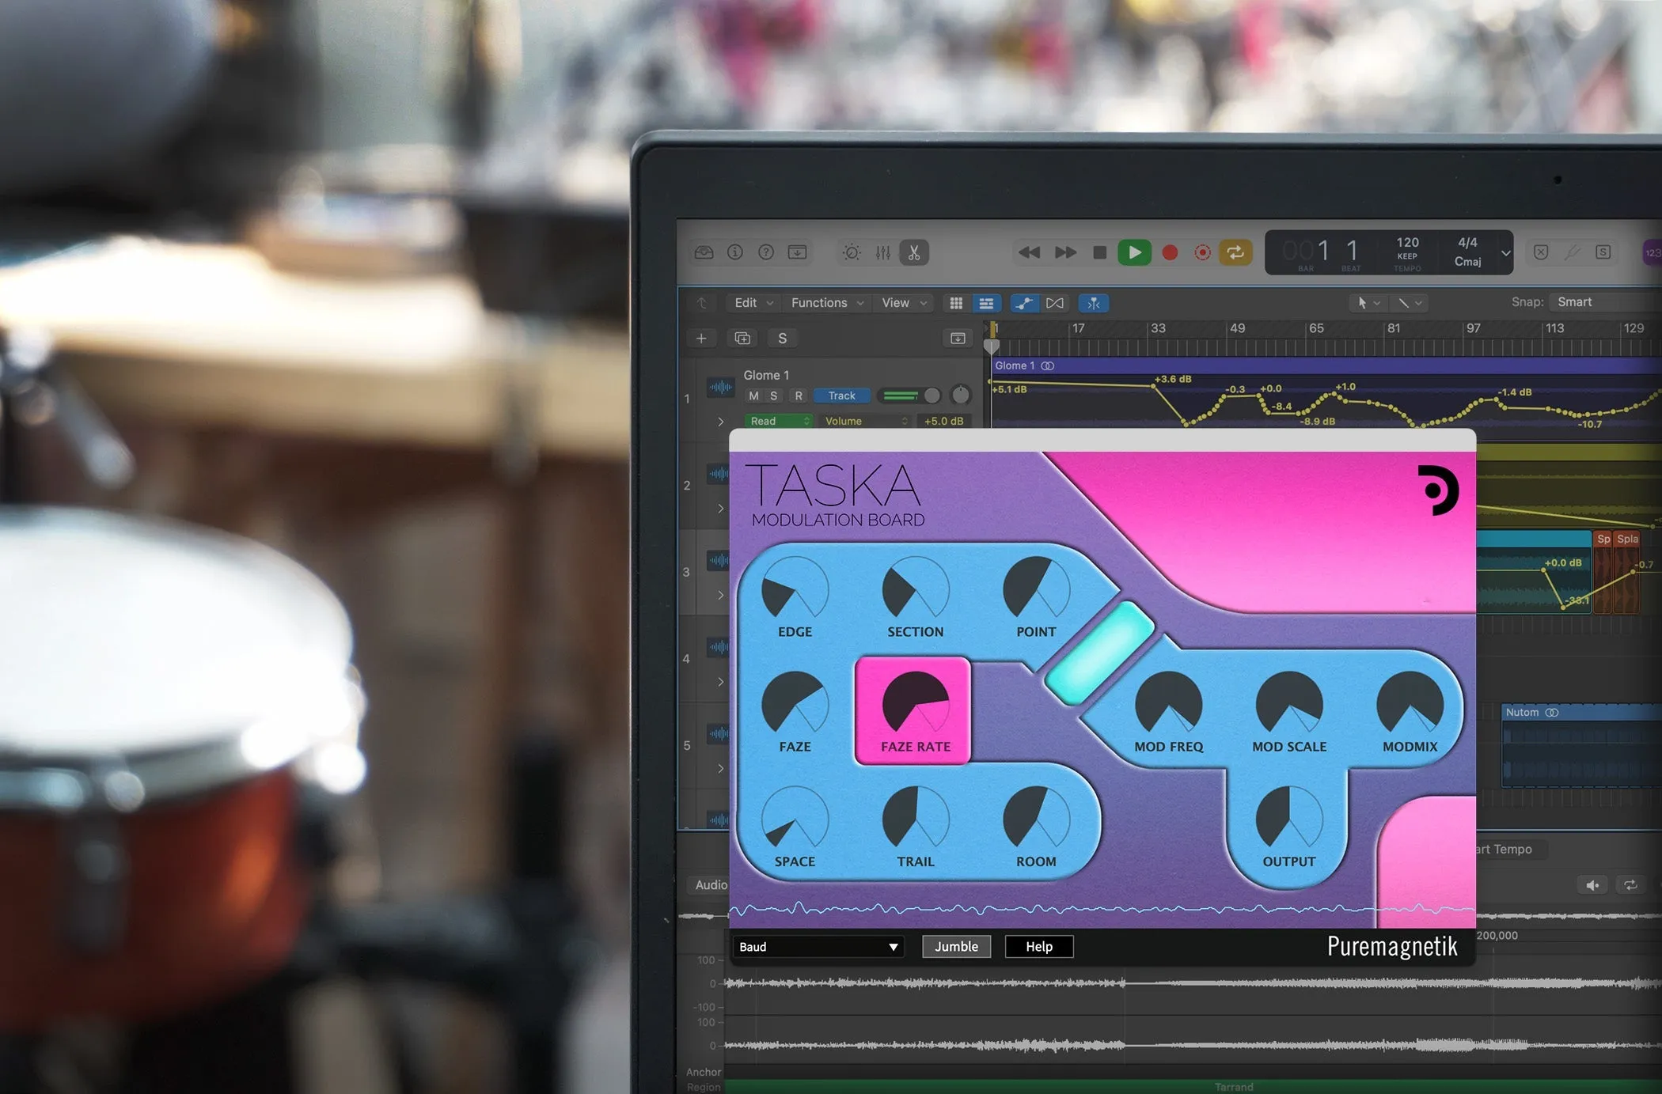This screenshot has height=1094, width=1662.
Task: Open the Inspector info icon
Action: [735, 252]
